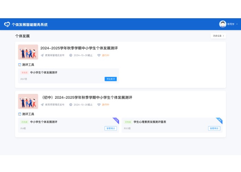The image size is (241, 172).
Task: Click thumbnail of the first assessment card
Action: coord(28,52)
